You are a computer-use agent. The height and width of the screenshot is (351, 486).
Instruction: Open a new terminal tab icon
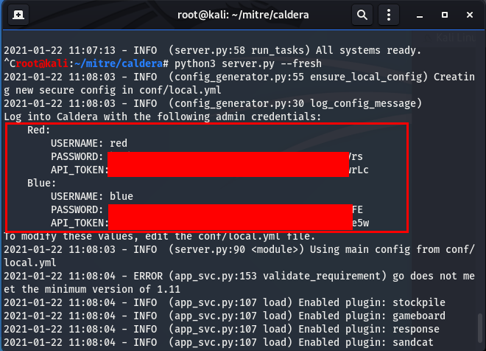coord(18,15)
